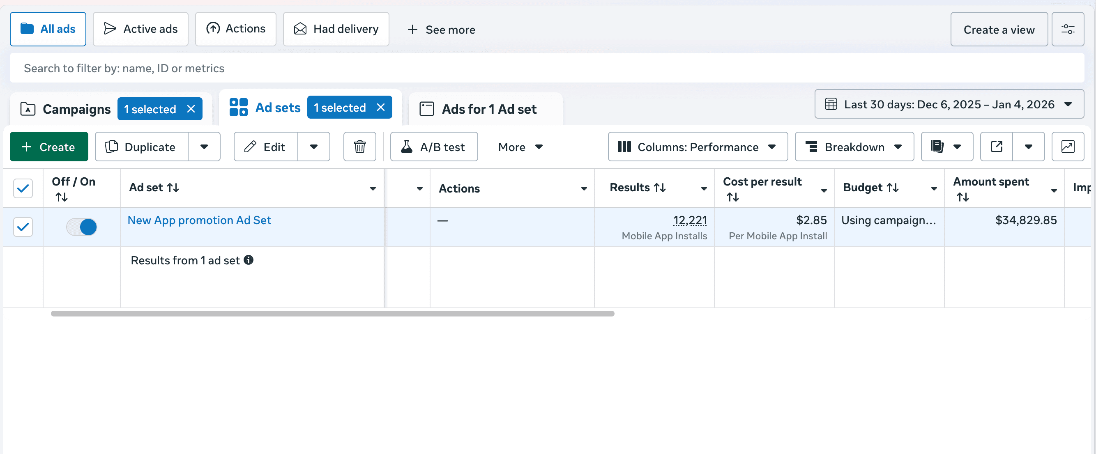Click the Campaigns folder icon

27,109
